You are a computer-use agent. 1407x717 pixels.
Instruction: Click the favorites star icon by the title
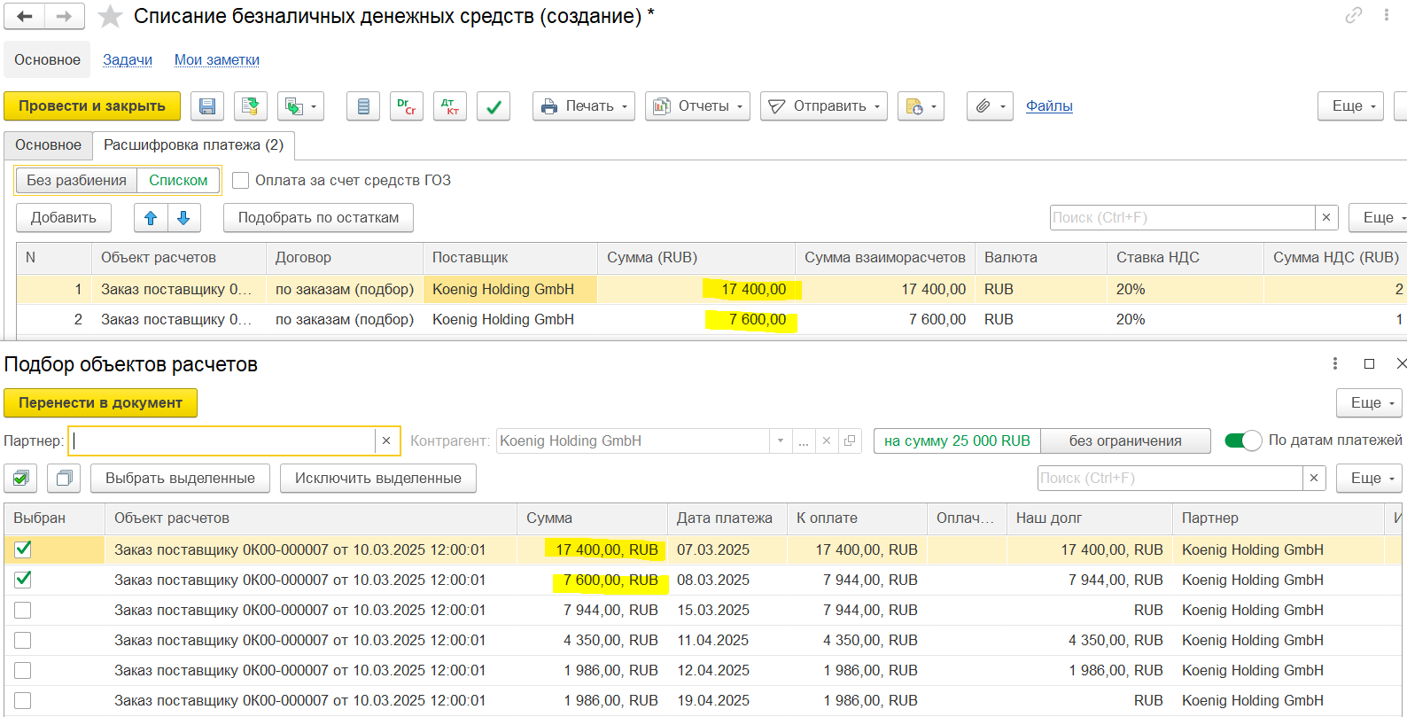(x=110, y=16)
